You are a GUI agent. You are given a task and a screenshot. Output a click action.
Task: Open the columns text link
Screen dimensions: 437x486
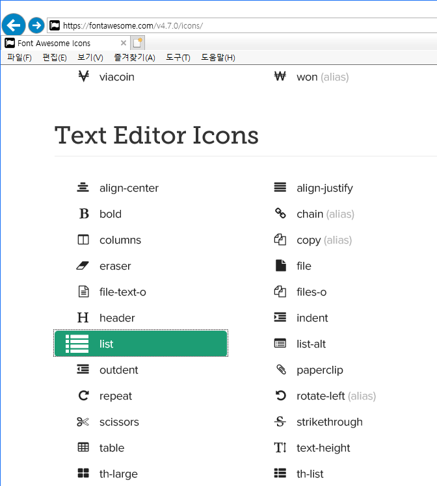pyautogui.click(x=120, y=240)
